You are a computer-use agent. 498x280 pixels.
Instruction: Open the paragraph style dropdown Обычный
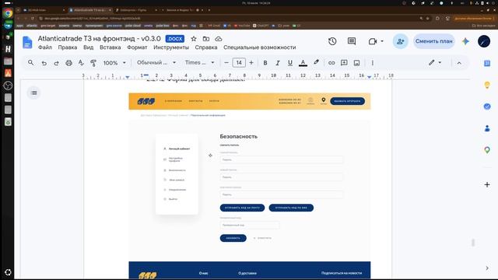point(156,63)
